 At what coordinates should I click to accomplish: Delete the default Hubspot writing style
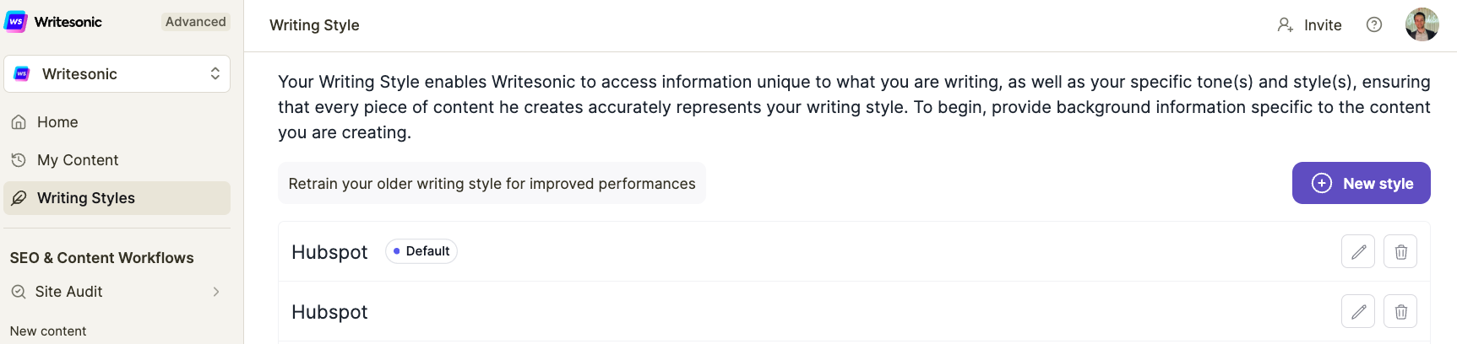pos(1400,251)
